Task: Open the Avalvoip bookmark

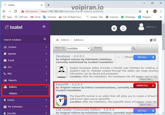Action: tap(112, 17)
